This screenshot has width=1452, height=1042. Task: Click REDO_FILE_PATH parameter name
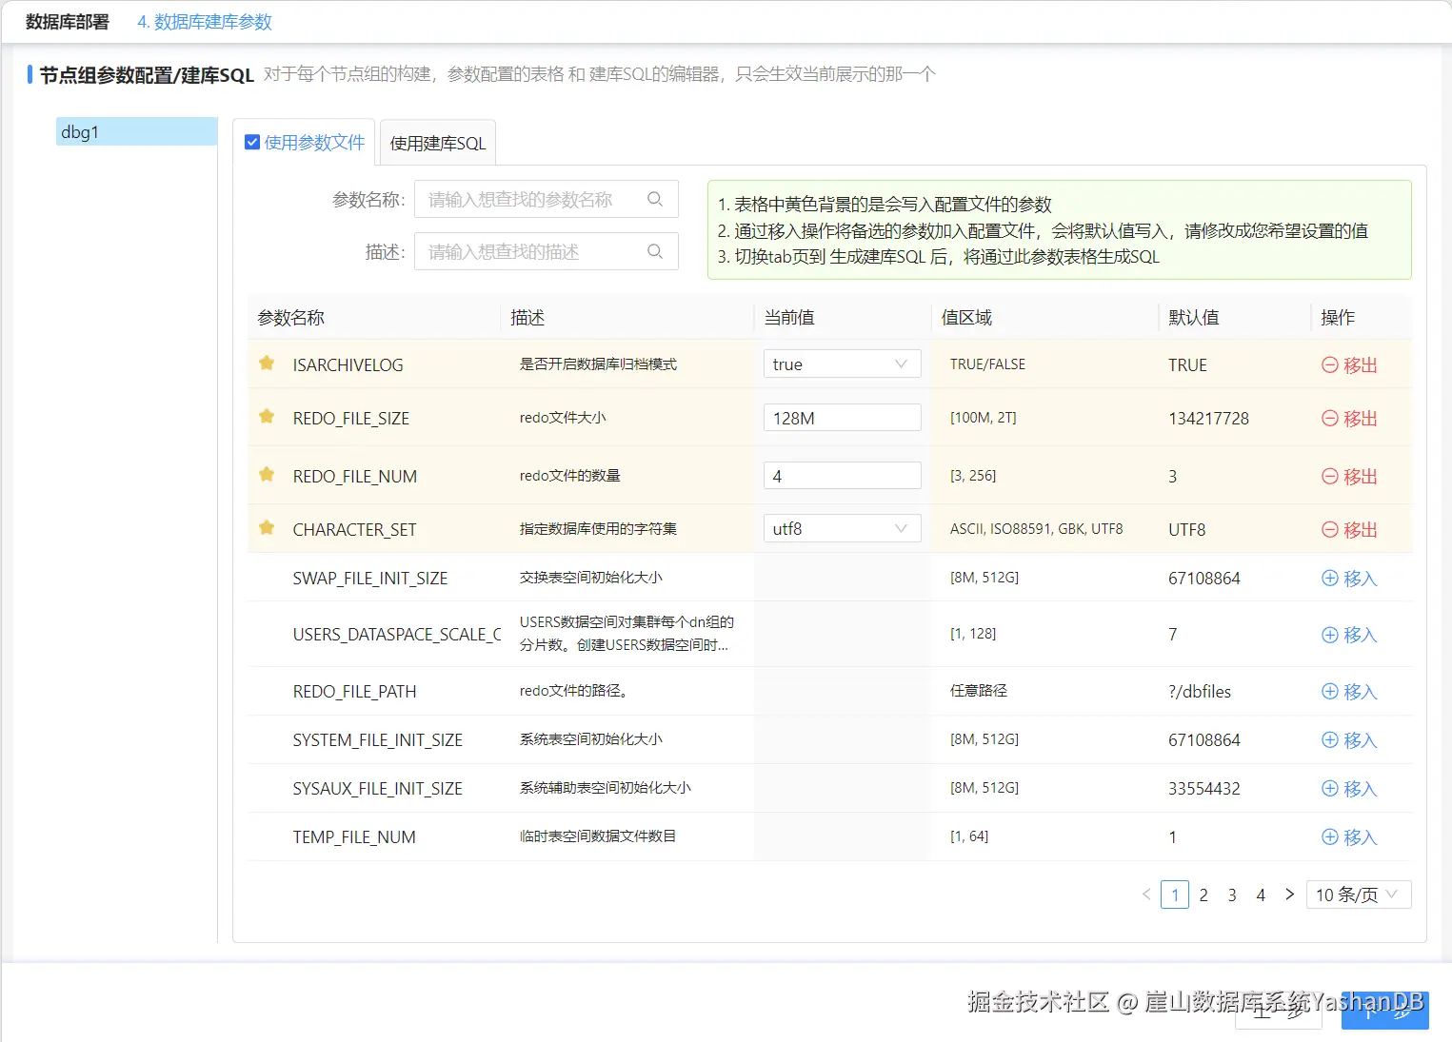(x=354, y=692)
